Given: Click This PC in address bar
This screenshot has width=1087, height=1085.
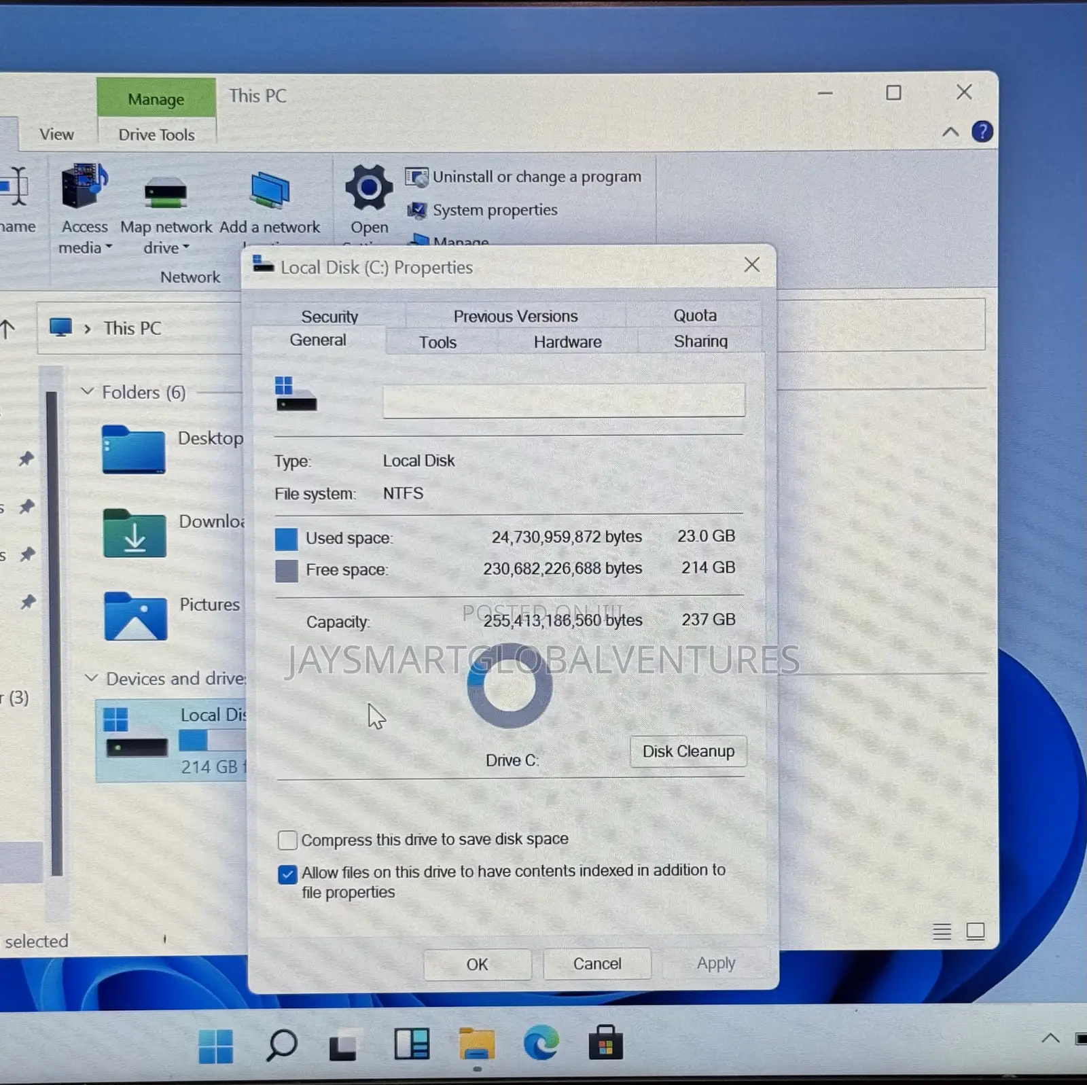Looking at the screenshot, I should pyautogui.click(x=132, y=328).
